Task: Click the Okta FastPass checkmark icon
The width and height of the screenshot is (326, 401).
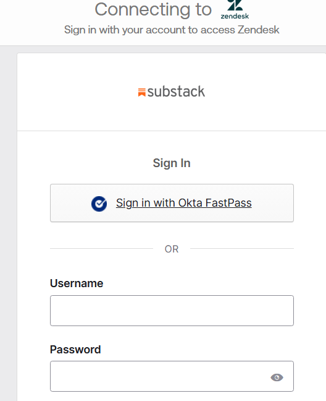Action: 99,204
